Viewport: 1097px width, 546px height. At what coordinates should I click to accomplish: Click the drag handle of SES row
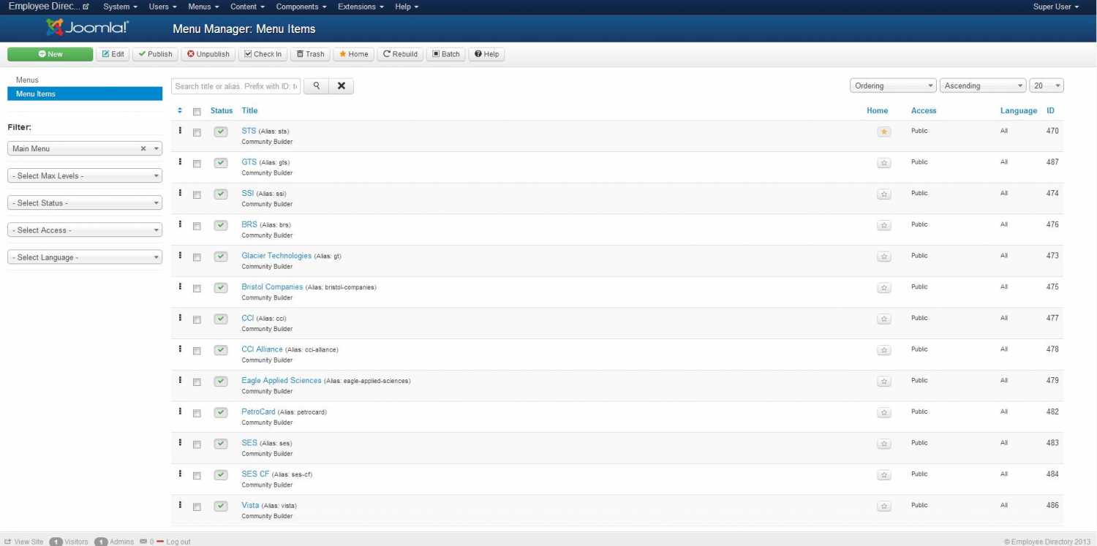[180, 443]
